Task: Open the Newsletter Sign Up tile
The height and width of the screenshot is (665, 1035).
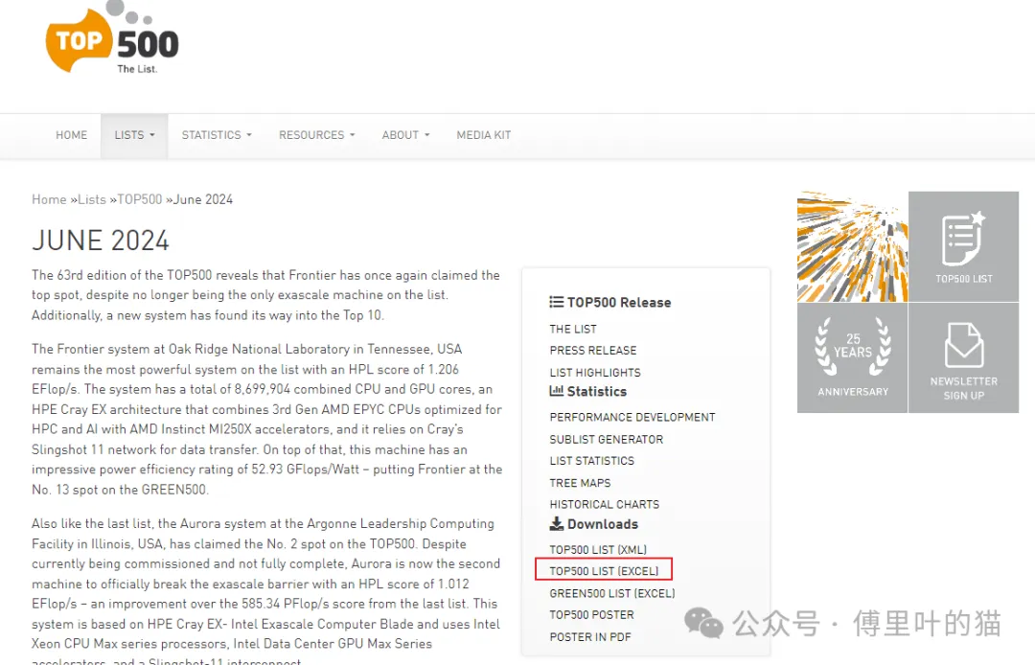Action: (963, 357)
